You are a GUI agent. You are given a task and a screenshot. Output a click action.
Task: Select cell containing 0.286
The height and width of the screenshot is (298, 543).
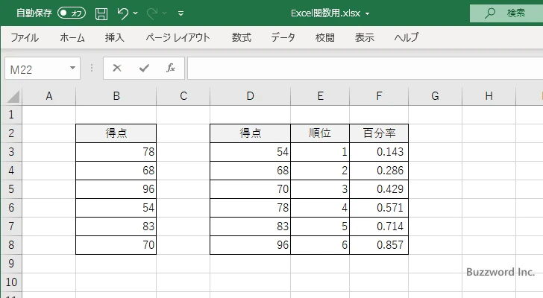[379, 171]
